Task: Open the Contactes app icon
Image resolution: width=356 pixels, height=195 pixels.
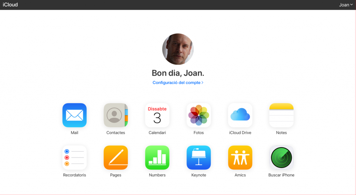Action: (x=116, y=115)
